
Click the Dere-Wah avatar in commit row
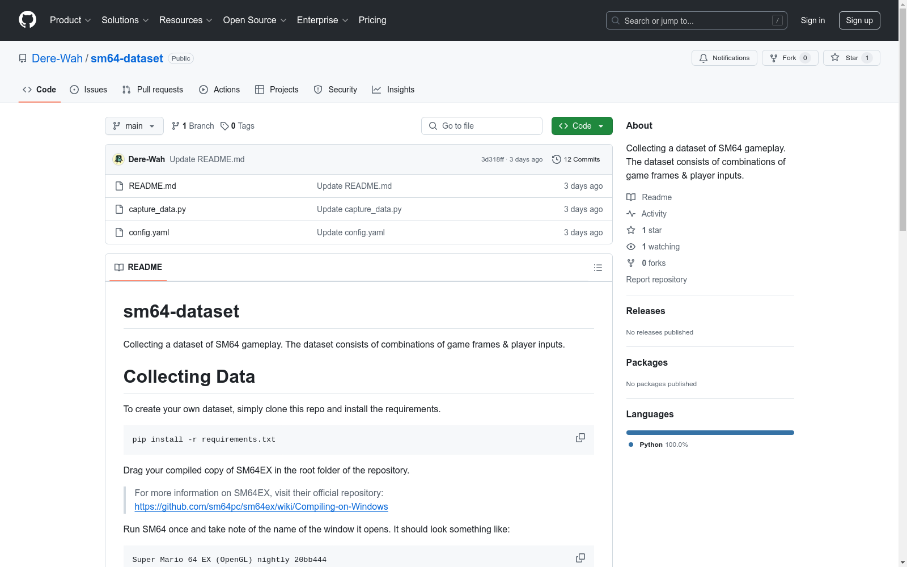point(118,159)
